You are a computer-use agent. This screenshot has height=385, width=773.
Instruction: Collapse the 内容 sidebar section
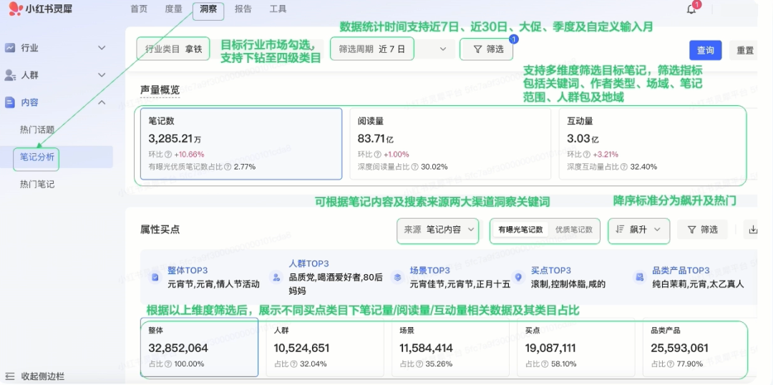[102, 102]
